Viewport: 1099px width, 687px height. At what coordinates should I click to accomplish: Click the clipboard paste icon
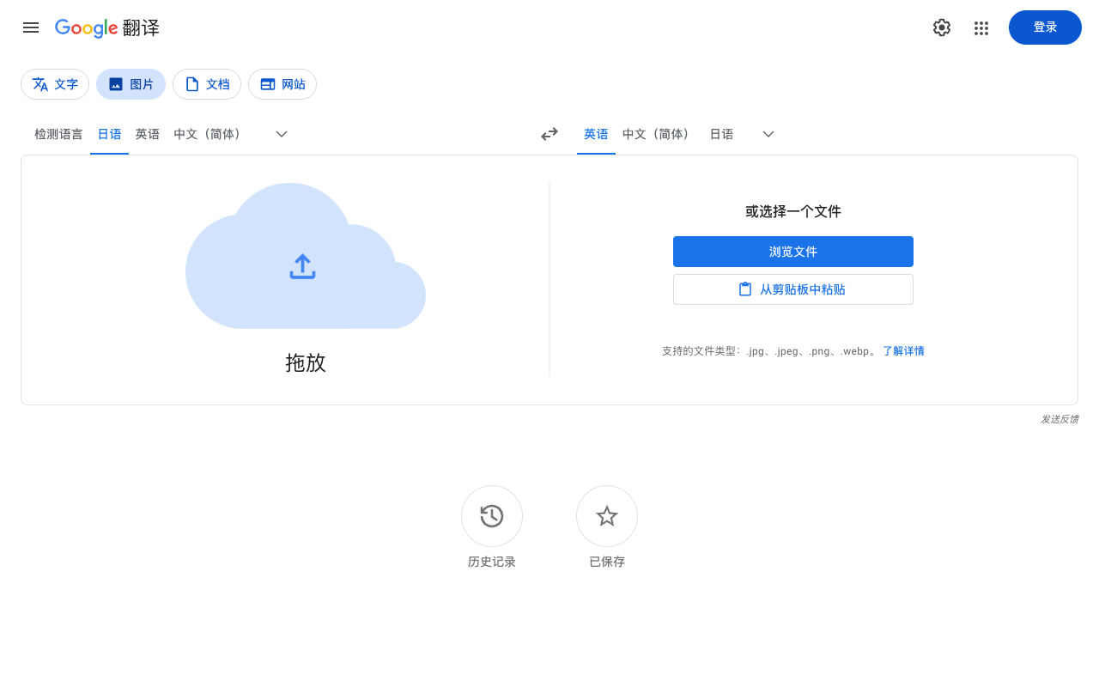[x=746, y=289]
